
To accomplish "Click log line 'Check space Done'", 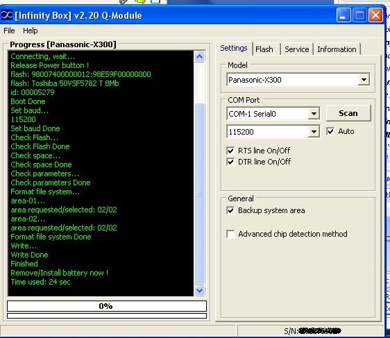I will [41, 164].
